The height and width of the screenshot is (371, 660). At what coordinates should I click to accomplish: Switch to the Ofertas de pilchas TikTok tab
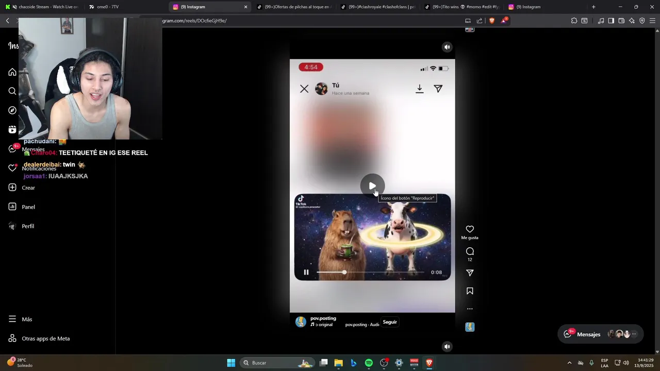point(294,7)
